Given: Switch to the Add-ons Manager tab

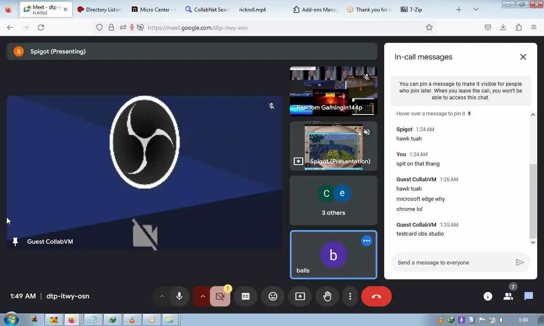Looking at the screenshot, I should tap(315, 9).
